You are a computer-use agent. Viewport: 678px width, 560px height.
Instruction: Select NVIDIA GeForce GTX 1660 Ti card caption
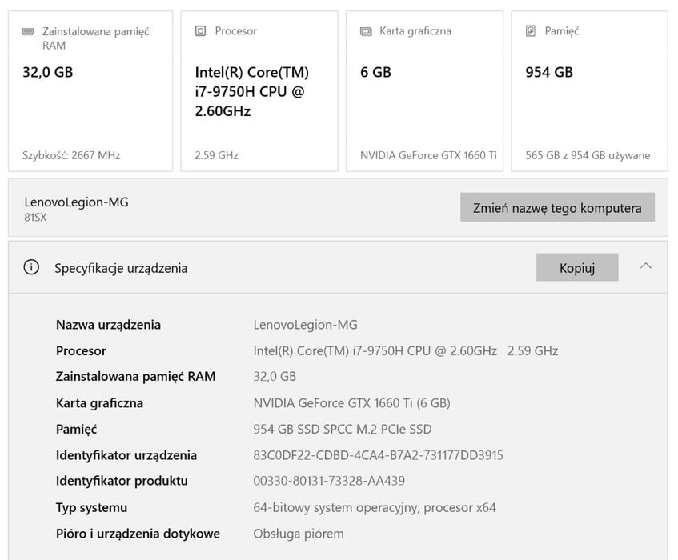point(428,155)
